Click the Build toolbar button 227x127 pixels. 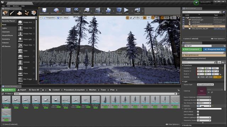point(108,11)
